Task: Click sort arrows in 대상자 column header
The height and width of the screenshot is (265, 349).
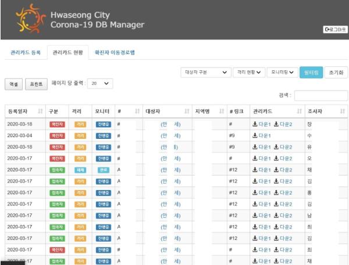Action: click(187, 110)
